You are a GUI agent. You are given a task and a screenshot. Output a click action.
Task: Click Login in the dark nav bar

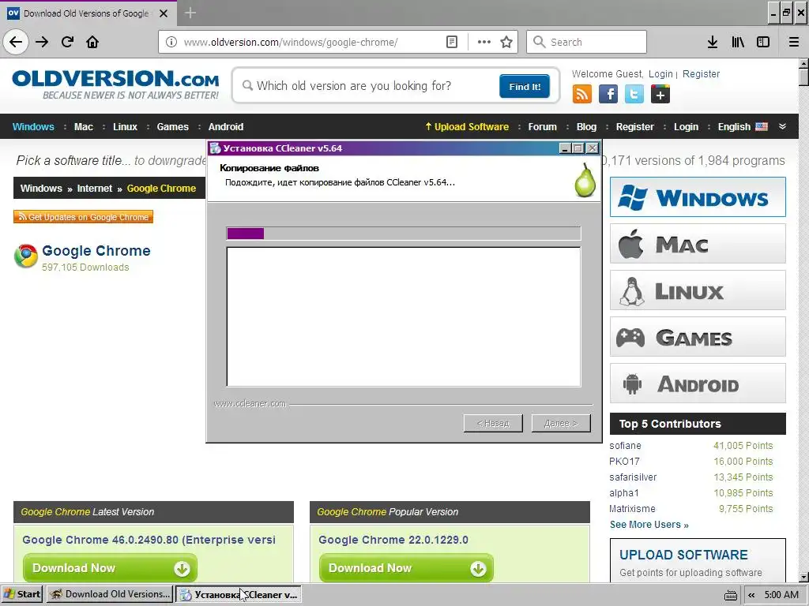point(687,127)
